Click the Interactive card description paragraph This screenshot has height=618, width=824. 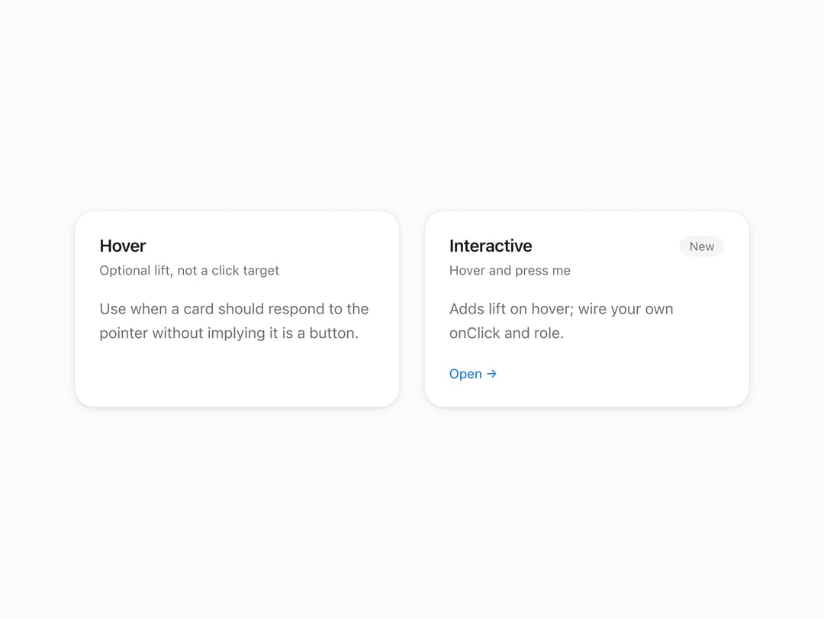tap(562, 320)
